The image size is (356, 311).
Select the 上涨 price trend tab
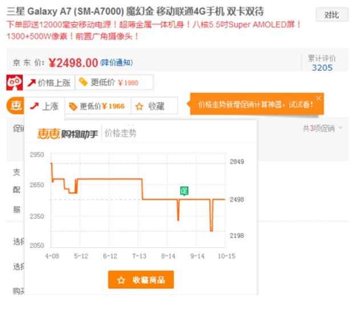click(44, 106)
